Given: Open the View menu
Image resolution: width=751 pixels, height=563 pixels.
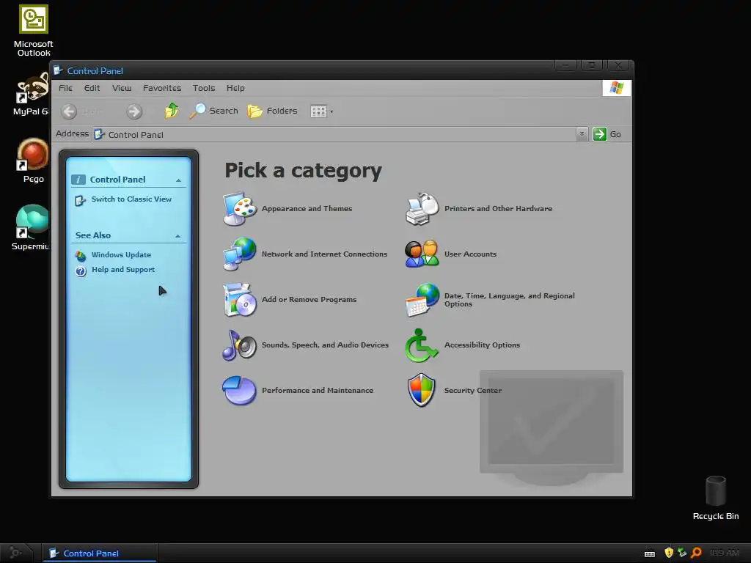Looking at the screenshot, I should pyautogui.click(x=122, y=88).
